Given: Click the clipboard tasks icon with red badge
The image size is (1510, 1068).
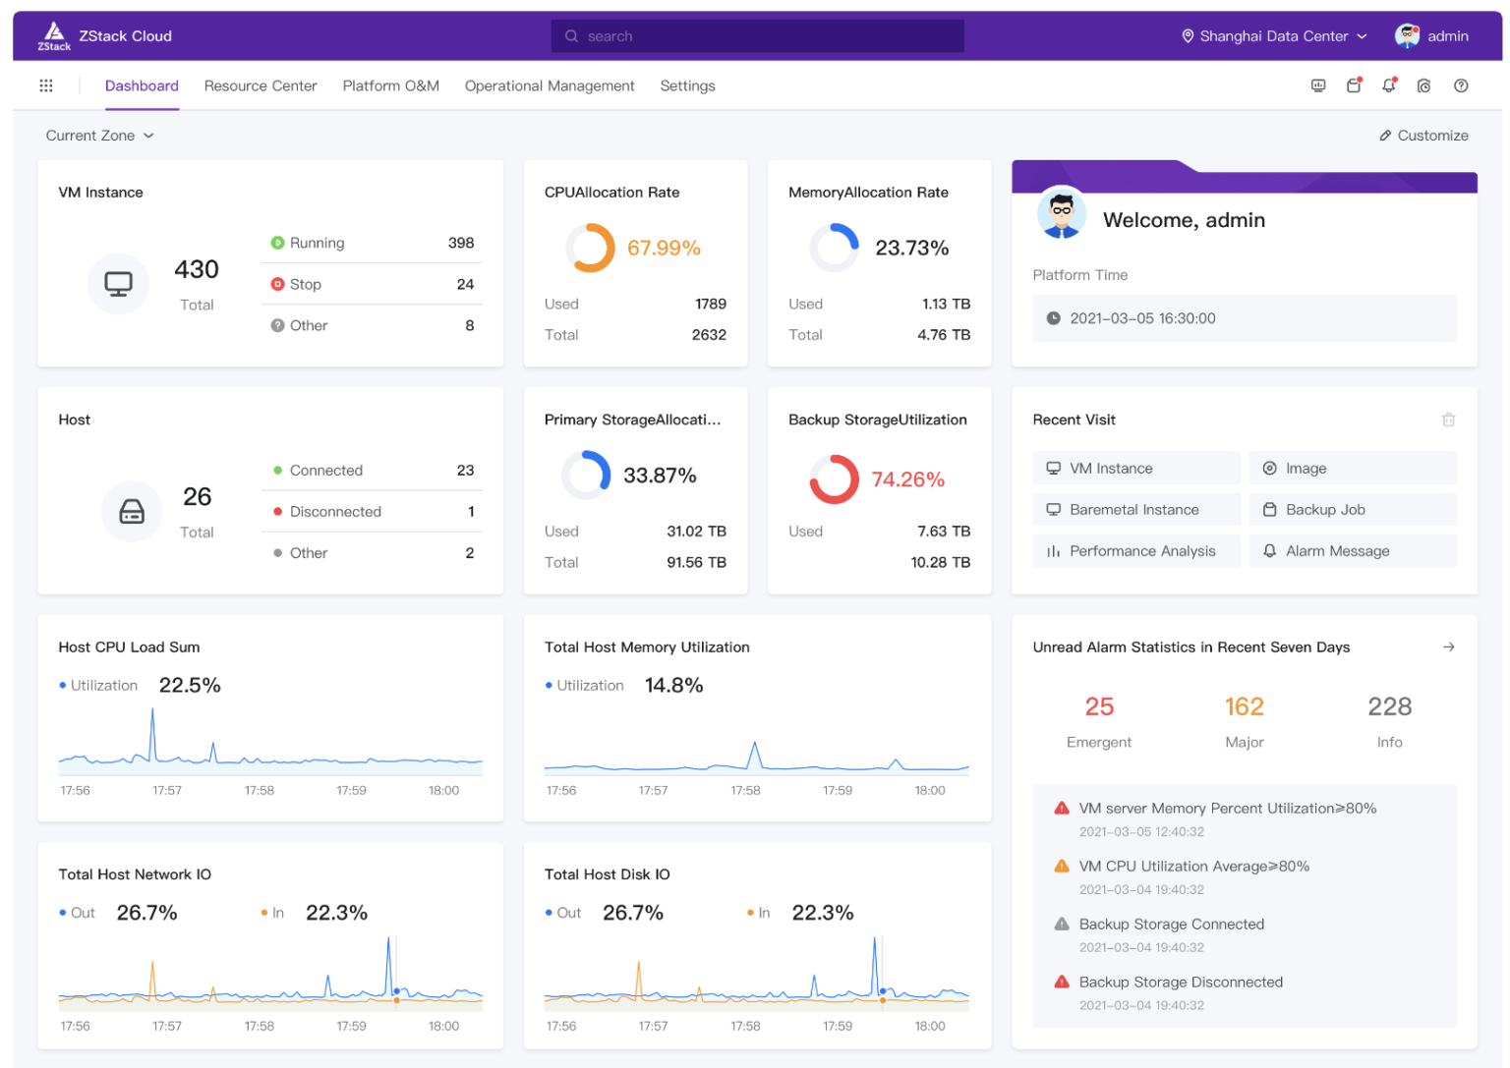Looking at the screenshot, I should tap(1354, 85).
